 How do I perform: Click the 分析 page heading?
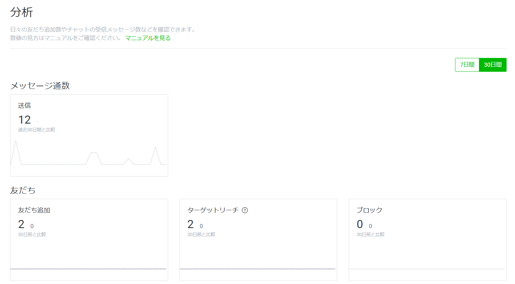pos(22,12)
